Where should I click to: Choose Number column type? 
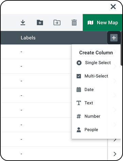[x=88, y=116]
